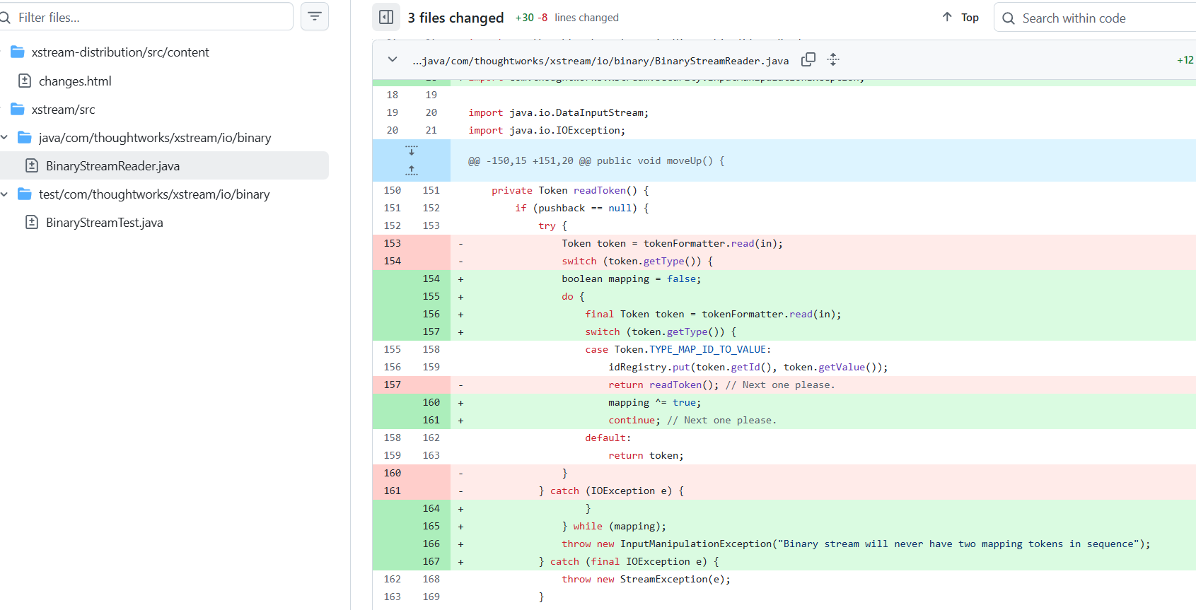Image resolution: width=1196 pixels, height=610 pixels.
Task: Expand diff lines downward in hunk header
Action: [412, 151]
